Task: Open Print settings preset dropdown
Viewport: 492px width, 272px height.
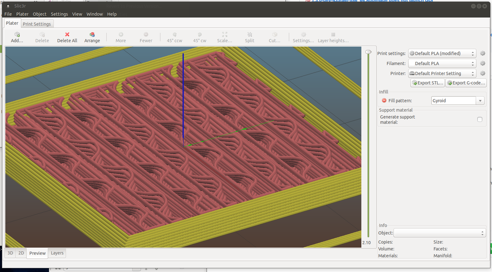Action: (442, 53)
